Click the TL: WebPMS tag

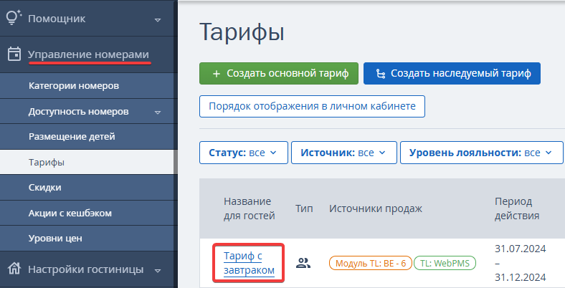(445, 263)
